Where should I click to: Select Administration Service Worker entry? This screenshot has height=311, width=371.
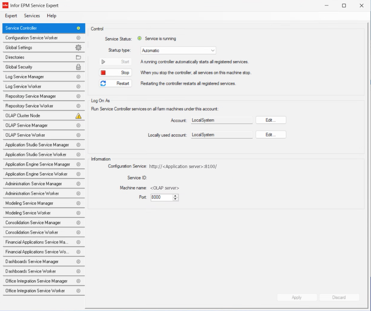(44, 194)
